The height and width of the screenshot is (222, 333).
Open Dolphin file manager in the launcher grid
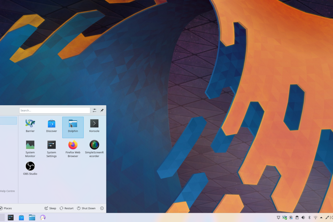[x=73, y=126]
